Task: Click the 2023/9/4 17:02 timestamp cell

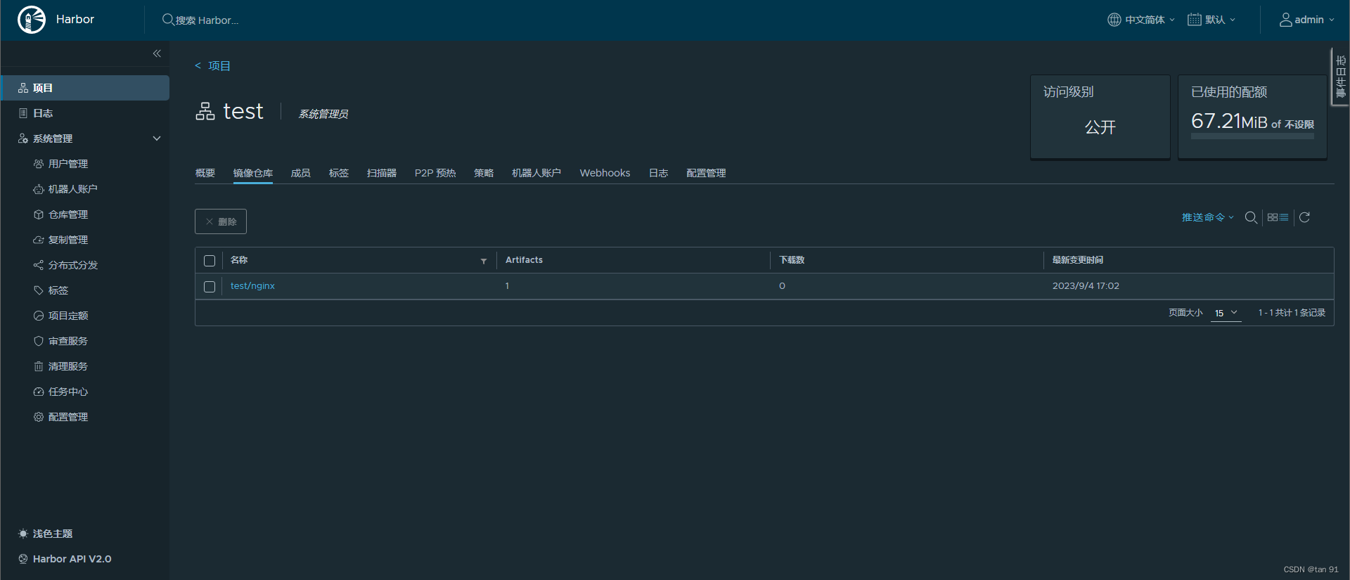Action: tap(1086, 286)
